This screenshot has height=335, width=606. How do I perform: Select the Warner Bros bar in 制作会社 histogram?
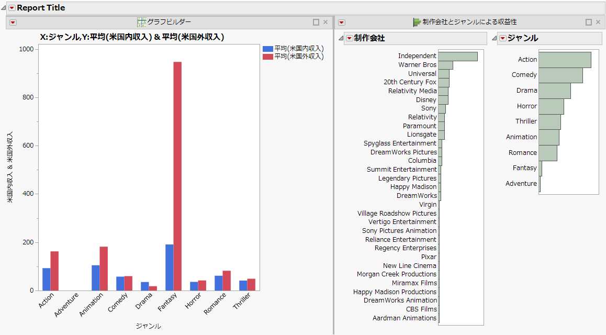point(446,65)
